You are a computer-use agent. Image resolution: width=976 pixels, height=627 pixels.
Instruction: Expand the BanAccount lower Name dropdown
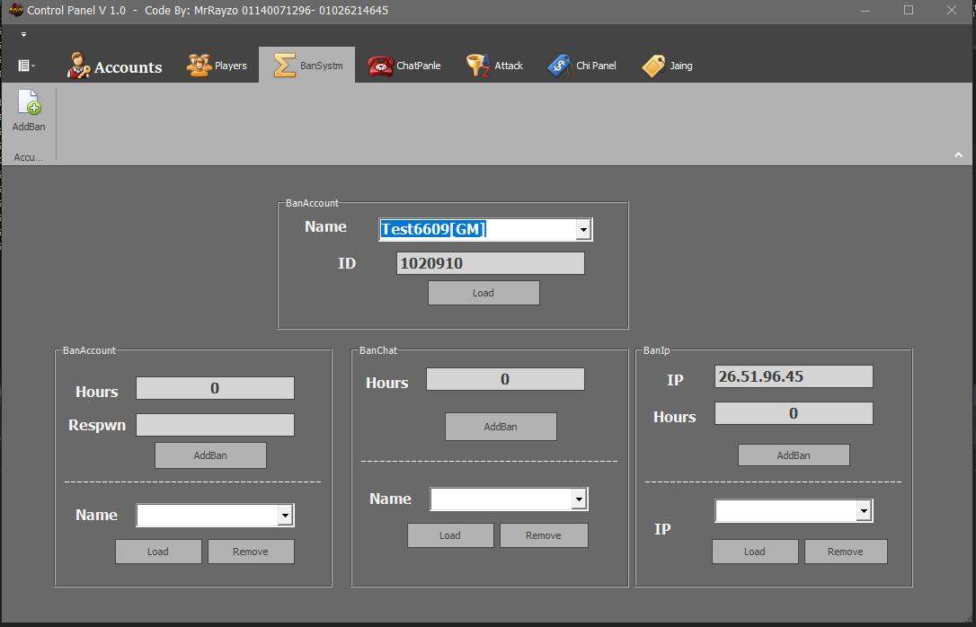pyautogui.click(x=285, y=515)
